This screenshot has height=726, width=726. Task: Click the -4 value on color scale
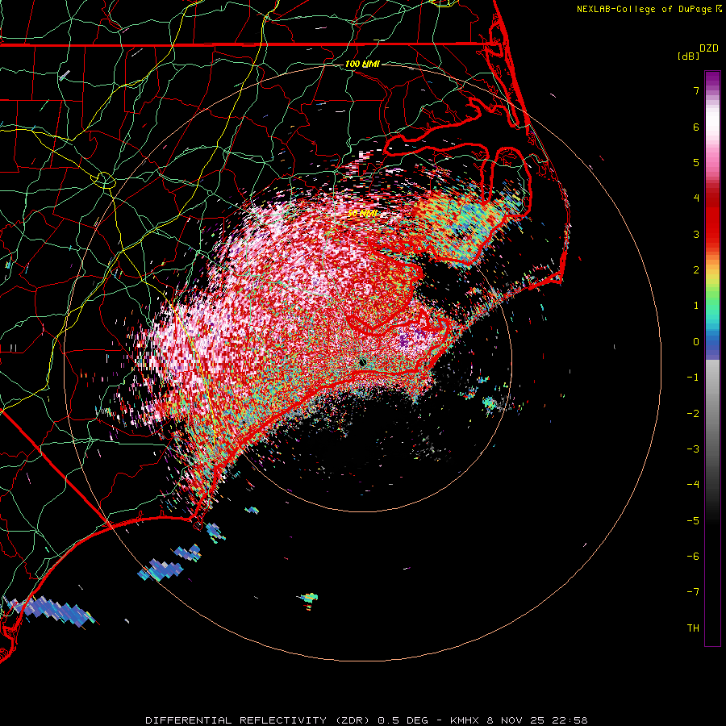point(693,485)
